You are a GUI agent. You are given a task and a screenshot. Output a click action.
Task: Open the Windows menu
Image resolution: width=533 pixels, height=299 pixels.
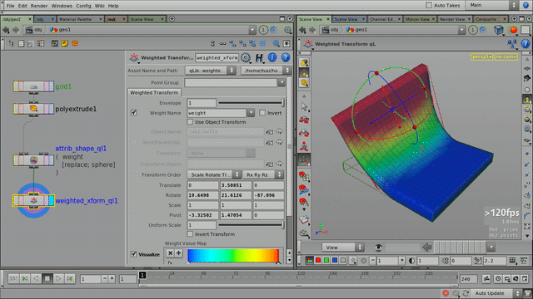tap(62, 6)
